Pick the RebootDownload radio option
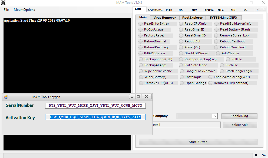The width and height of the screenshot is (268, 158). tap(216, 47)
